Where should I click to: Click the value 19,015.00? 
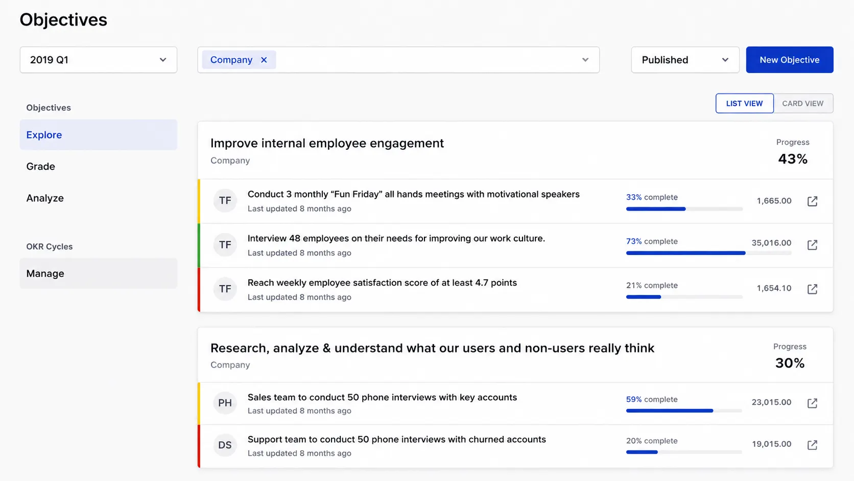(771, 444)
